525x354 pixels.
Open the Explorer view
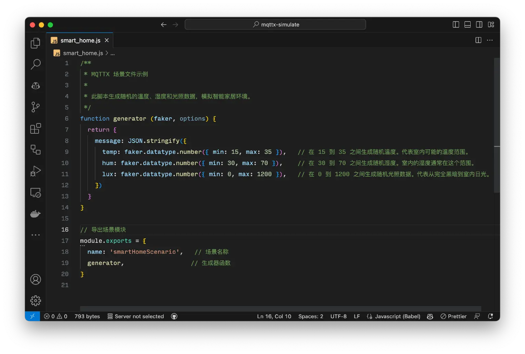click(x=36, y=43)
